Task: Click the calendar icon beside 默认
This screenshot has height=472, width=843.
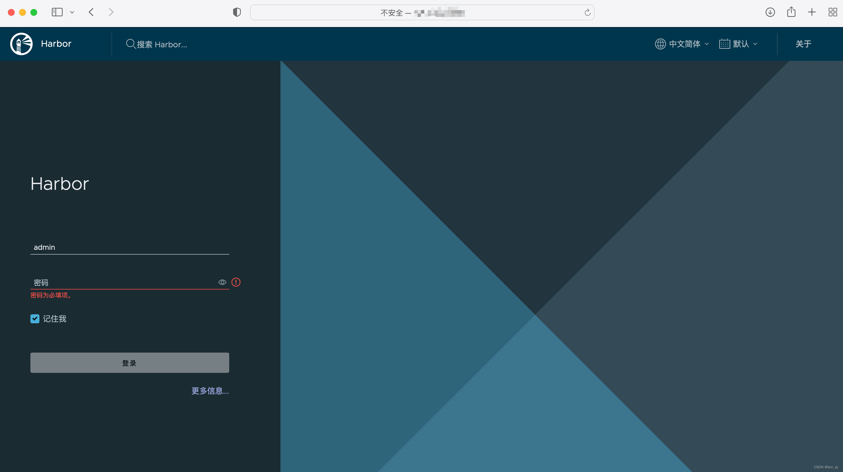Action: pos(724,44)
